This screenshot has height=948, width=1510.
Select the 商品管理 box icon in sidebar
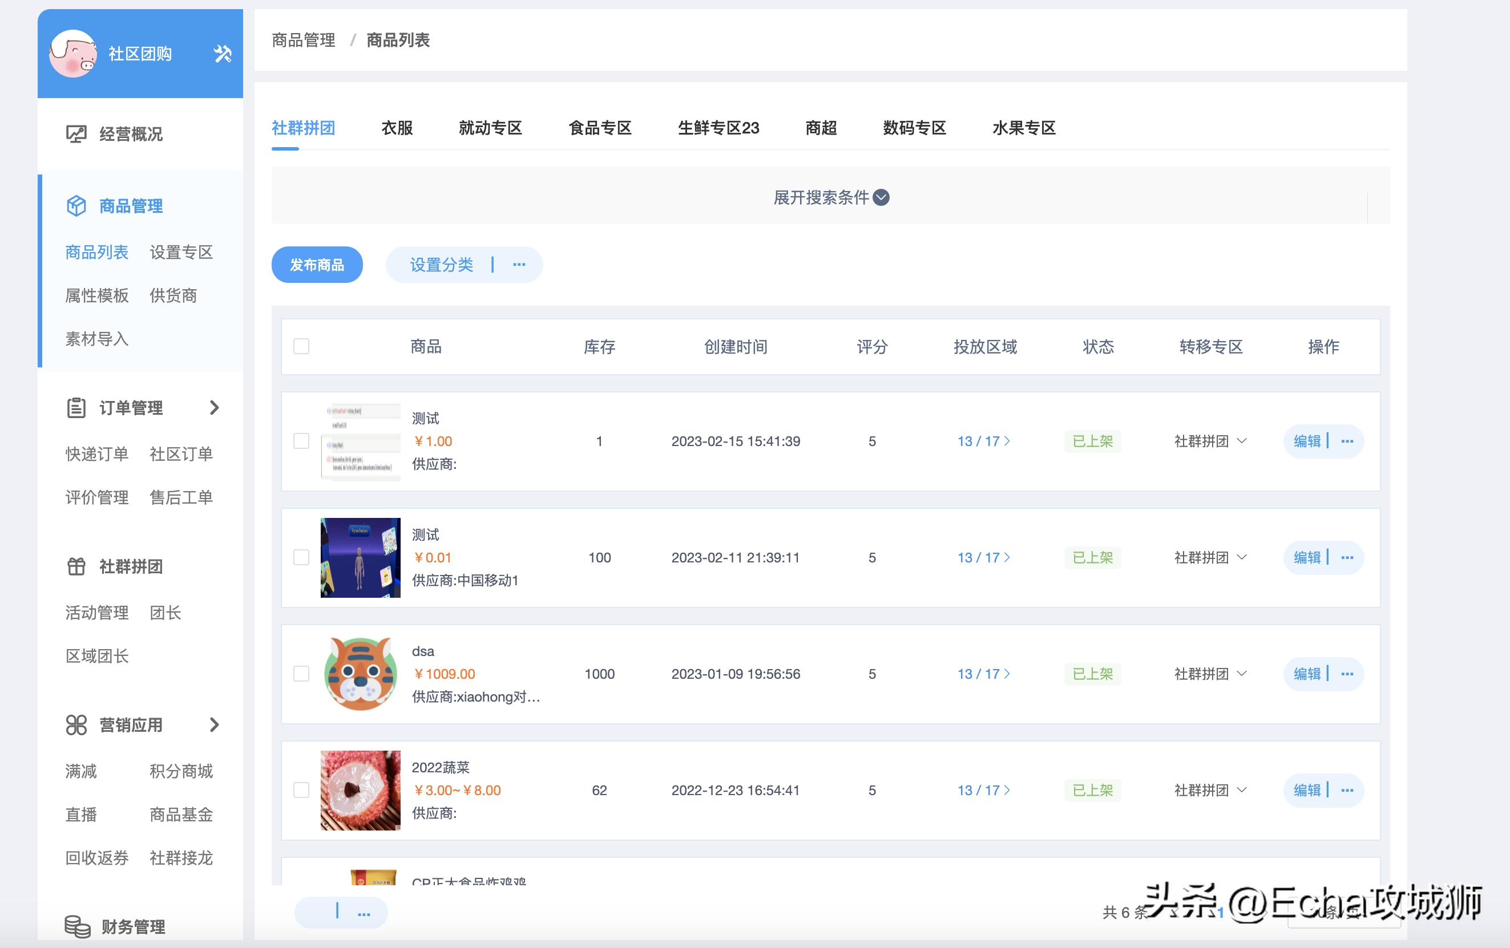pos(76,205)
